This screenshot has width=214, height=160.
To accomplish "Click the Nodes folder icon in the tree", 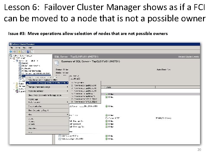I will (x=17, y=84).
